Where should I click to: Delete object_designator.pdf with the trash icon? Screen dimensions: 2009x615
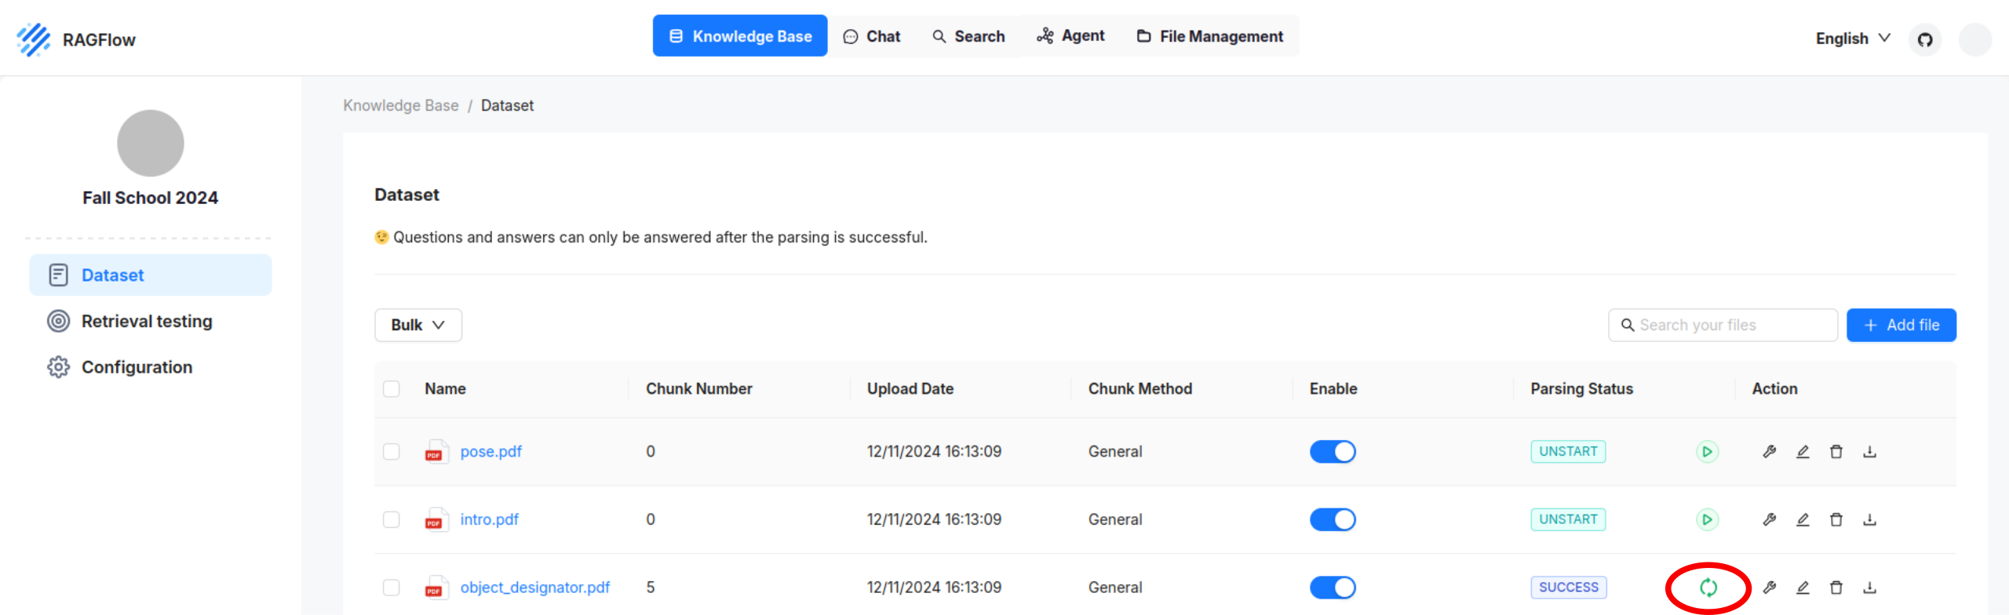tap(1836, 588)
